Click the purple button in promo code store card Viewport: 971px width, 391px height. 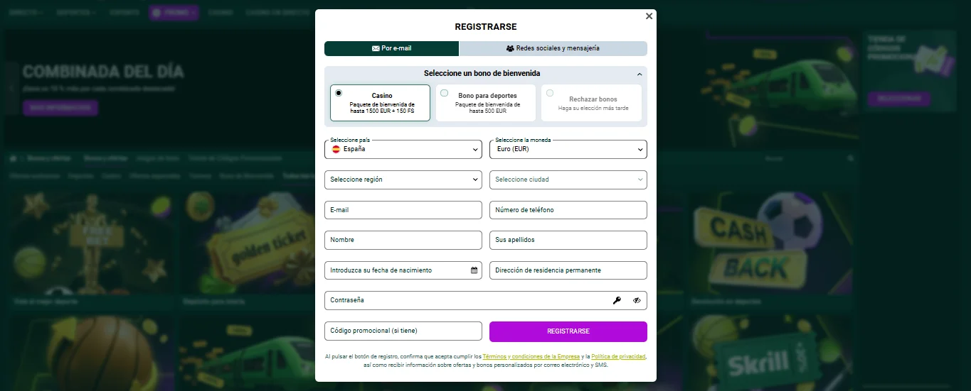pos(898,98)
